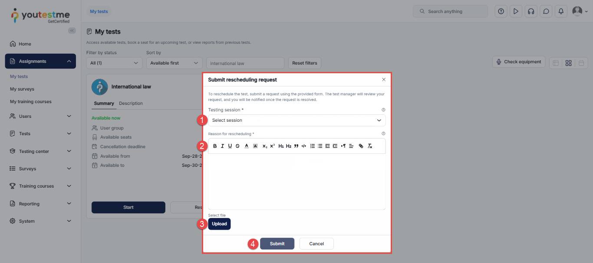The height and width of the screenshot is (263, 593).
Task: Open the Select session dropdown
Action: tap(297, 120)
